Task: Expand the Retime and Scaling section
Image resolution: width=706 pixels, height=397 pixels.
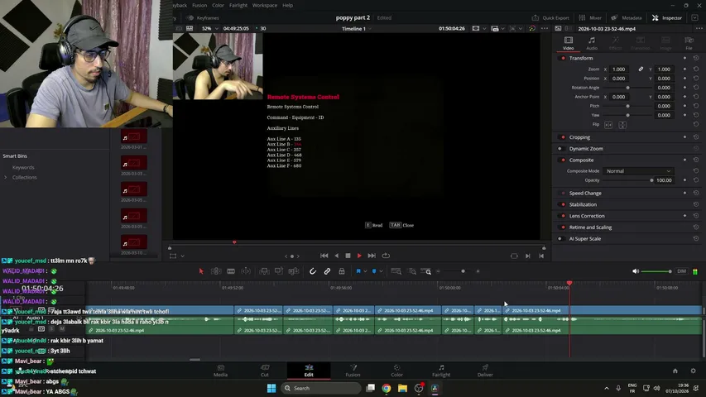Action: click(x=590, y=227)
